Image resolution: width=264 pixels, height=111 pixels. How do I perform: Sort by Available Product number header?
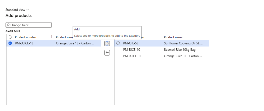(26, 37)
